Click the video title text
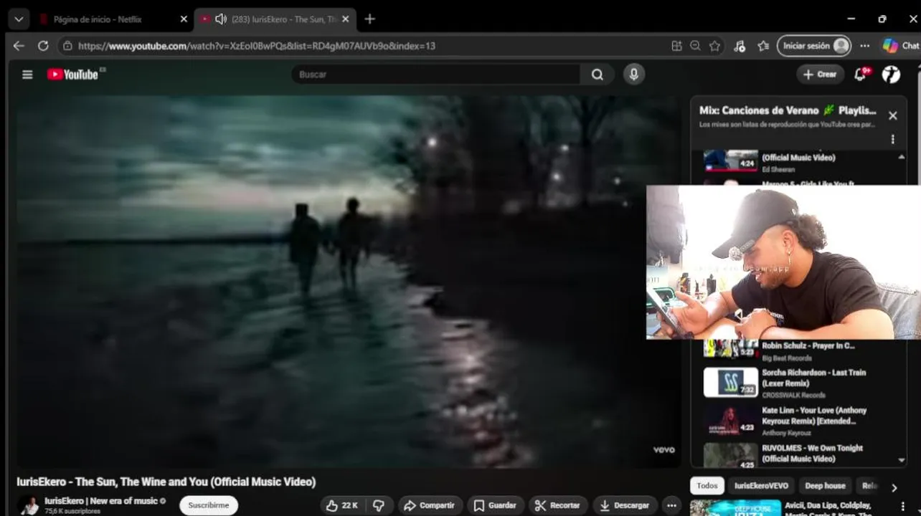This screenshot has width=921, height=516. coord(166,482)
